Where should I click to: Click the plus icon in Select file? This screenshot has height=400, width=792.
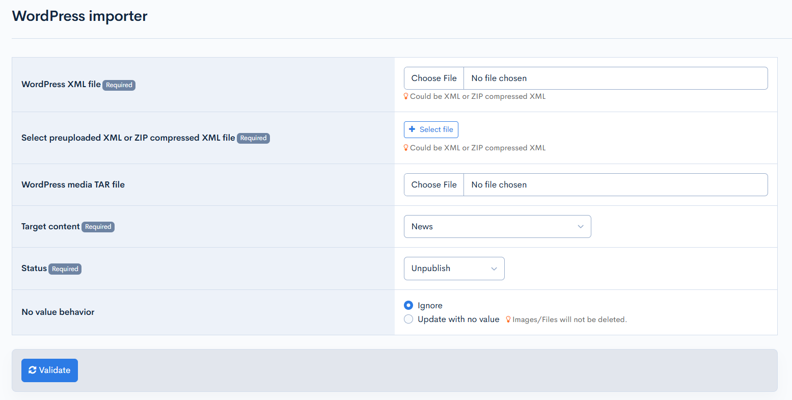click(412, 129)
